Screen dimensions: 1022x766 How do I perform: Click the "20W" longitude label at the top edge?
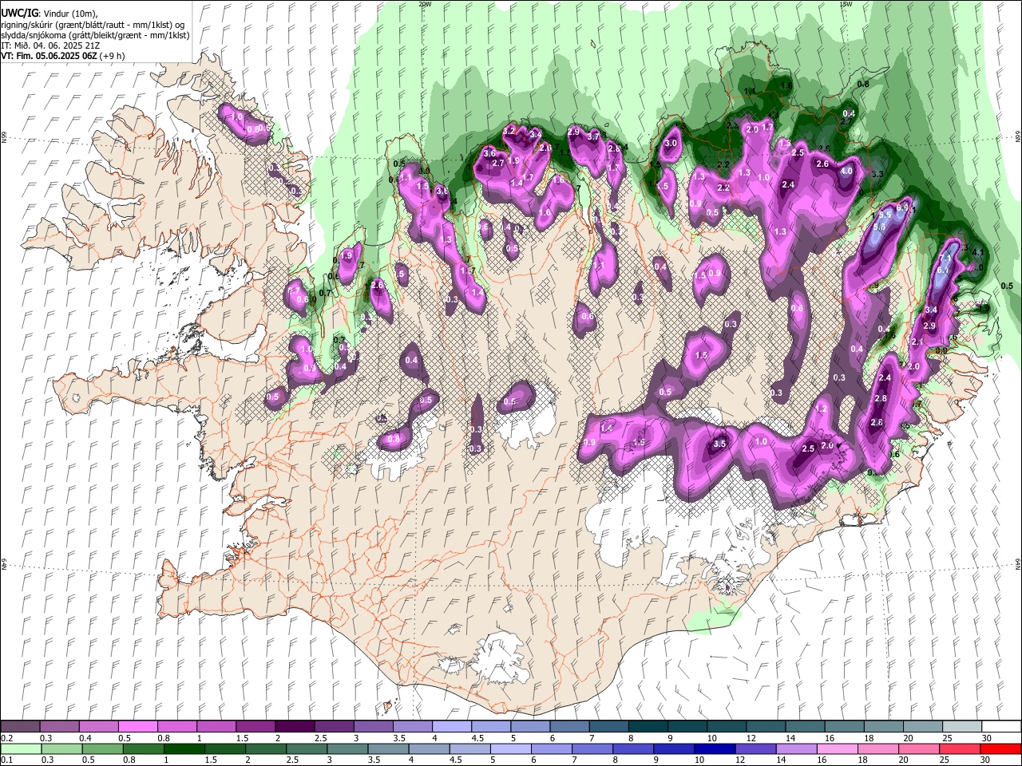point(425,4)
